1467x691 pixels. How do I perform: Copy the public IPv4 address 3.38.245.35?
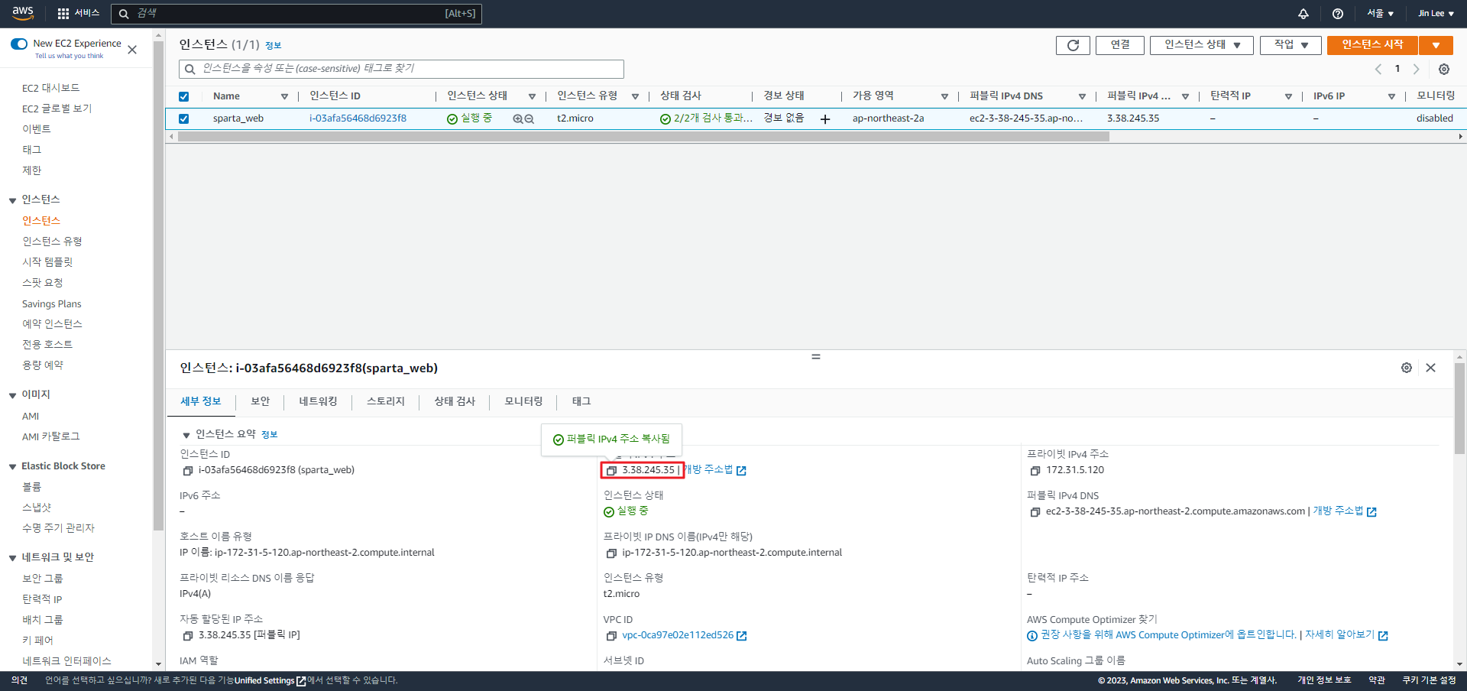[611, 471]
